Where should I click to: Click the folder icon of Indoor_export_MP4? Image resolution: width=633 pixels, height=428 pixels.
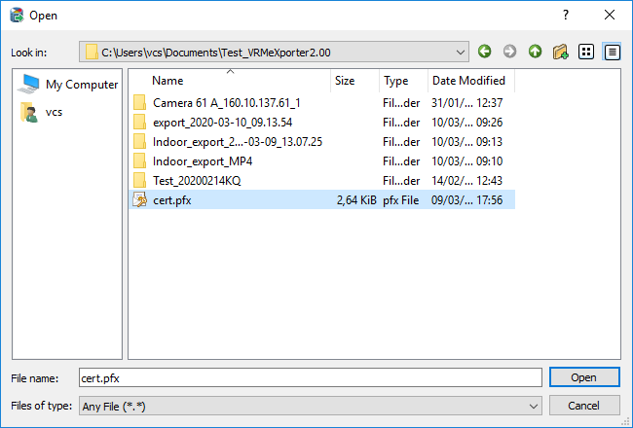(x=139, y=161)
